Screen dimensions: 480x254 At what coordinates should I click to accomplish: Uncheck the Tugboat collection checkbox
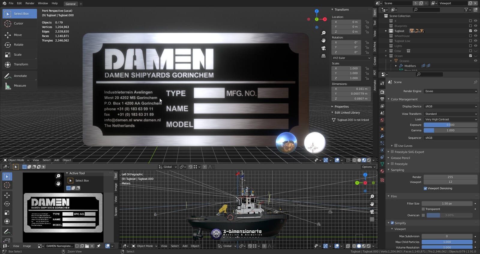pos(470,31)
